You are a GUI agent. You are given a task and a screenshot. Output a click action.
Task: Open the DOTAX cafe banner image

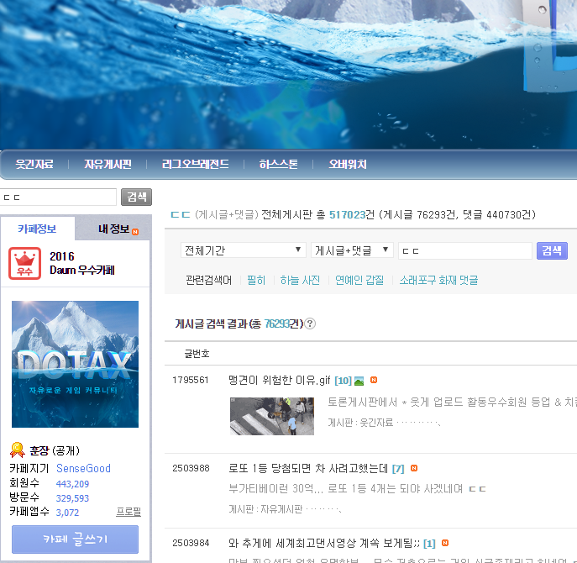coord(75,364)
